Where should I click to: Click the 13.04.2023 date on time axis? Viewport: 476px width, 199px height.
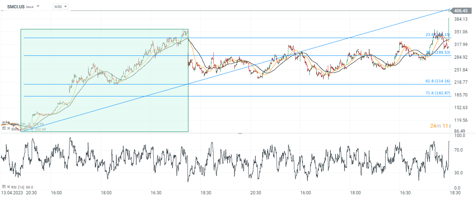[x=11, y=193]
